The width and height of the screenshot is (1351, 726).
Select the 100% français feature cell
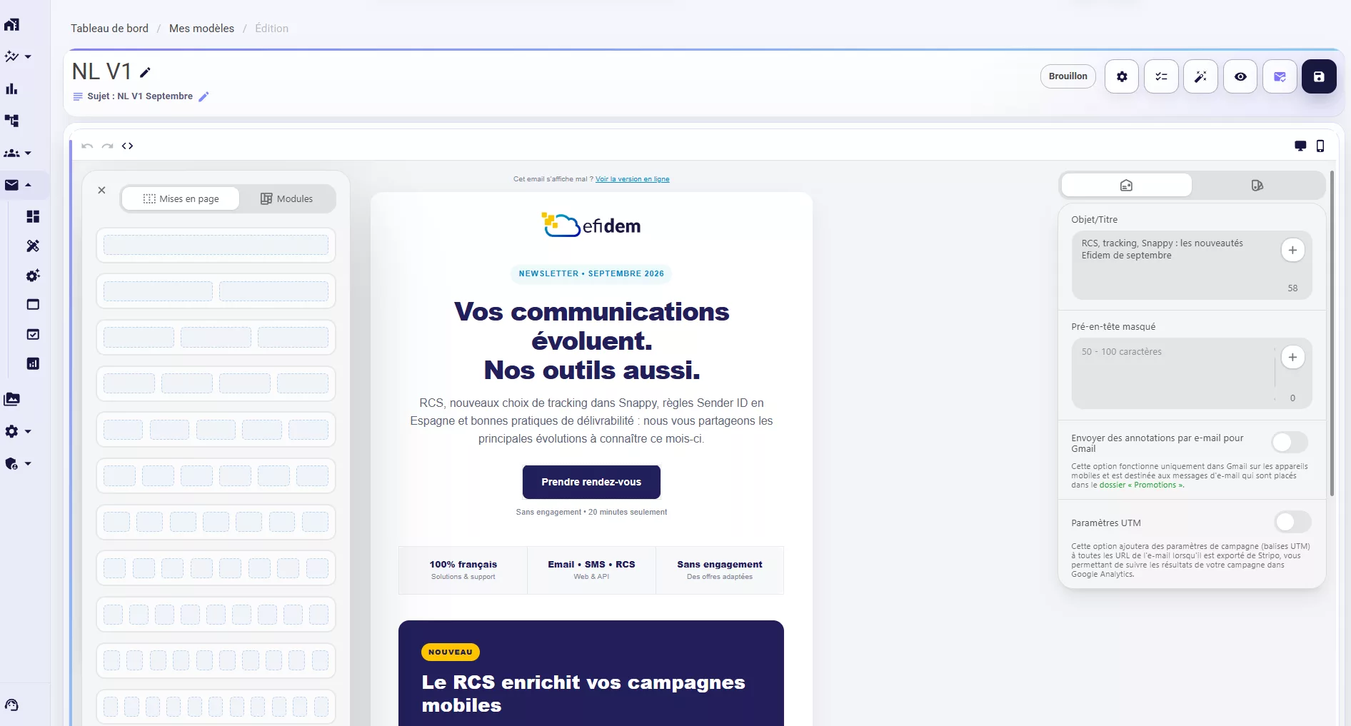coord(463,570)
